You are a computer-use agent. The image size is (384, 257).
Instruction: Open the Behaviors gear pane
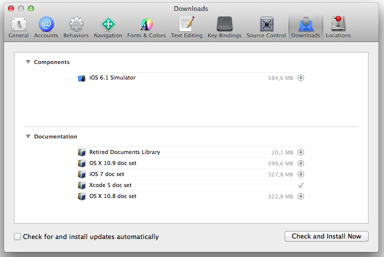coord(76,27)
